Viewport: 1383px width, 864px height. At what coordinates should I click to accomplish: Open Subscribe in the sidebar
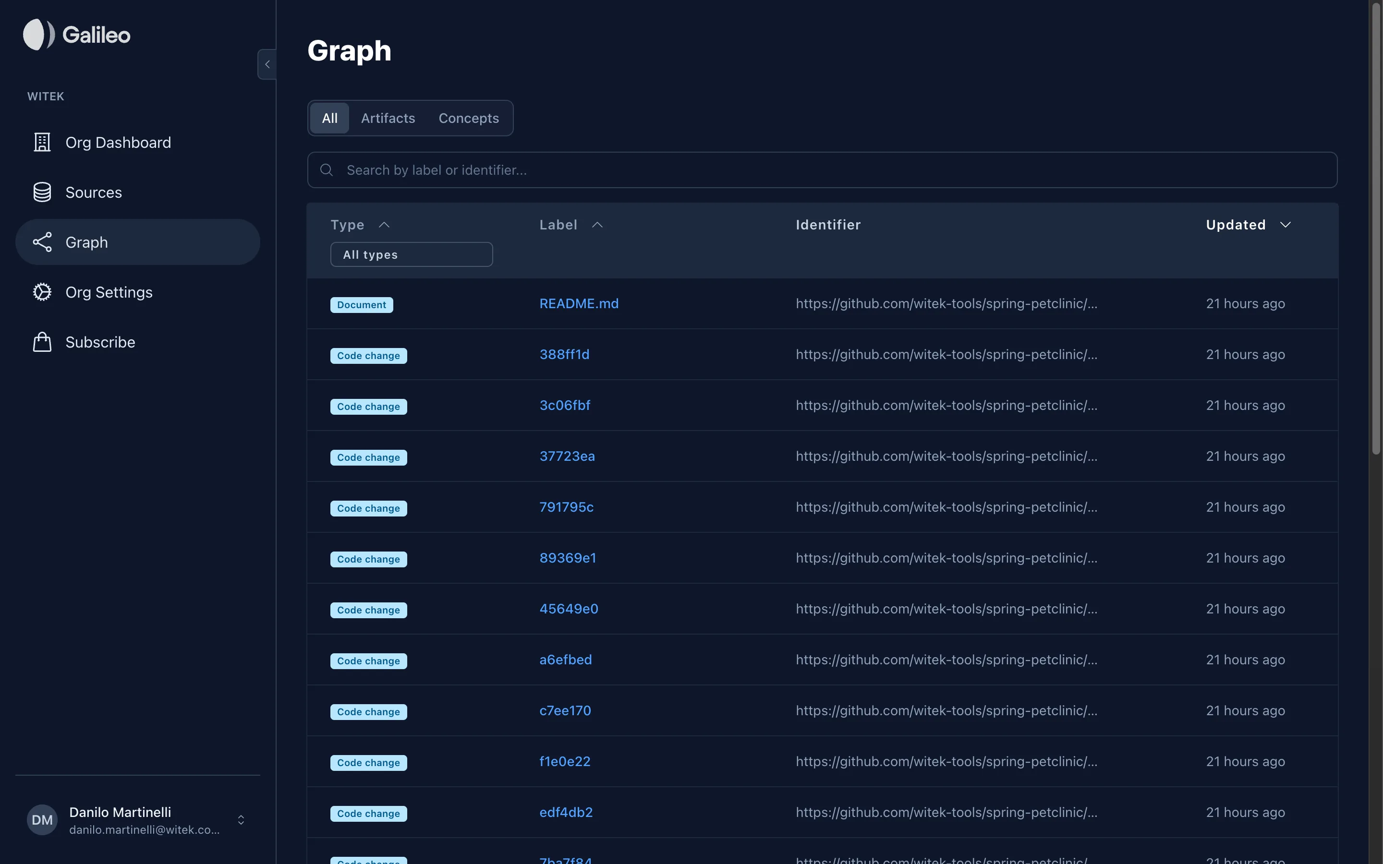tap(138, 342)
